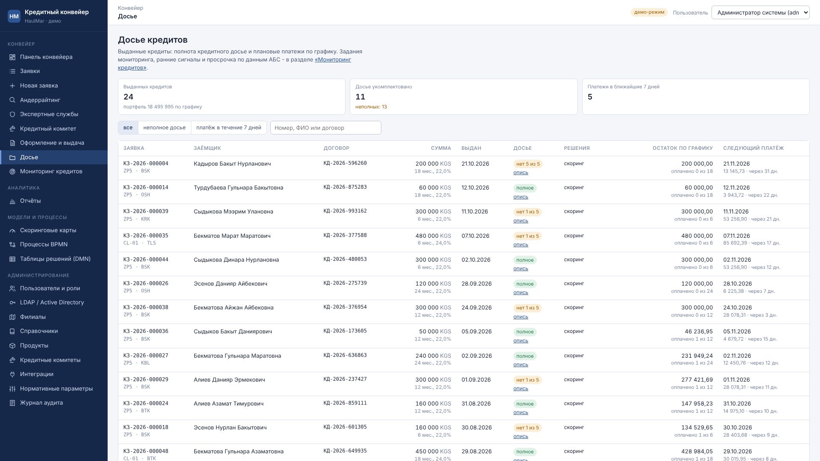
Task: Go to Досье in the sidebar
Action: (x=54, y=157)
